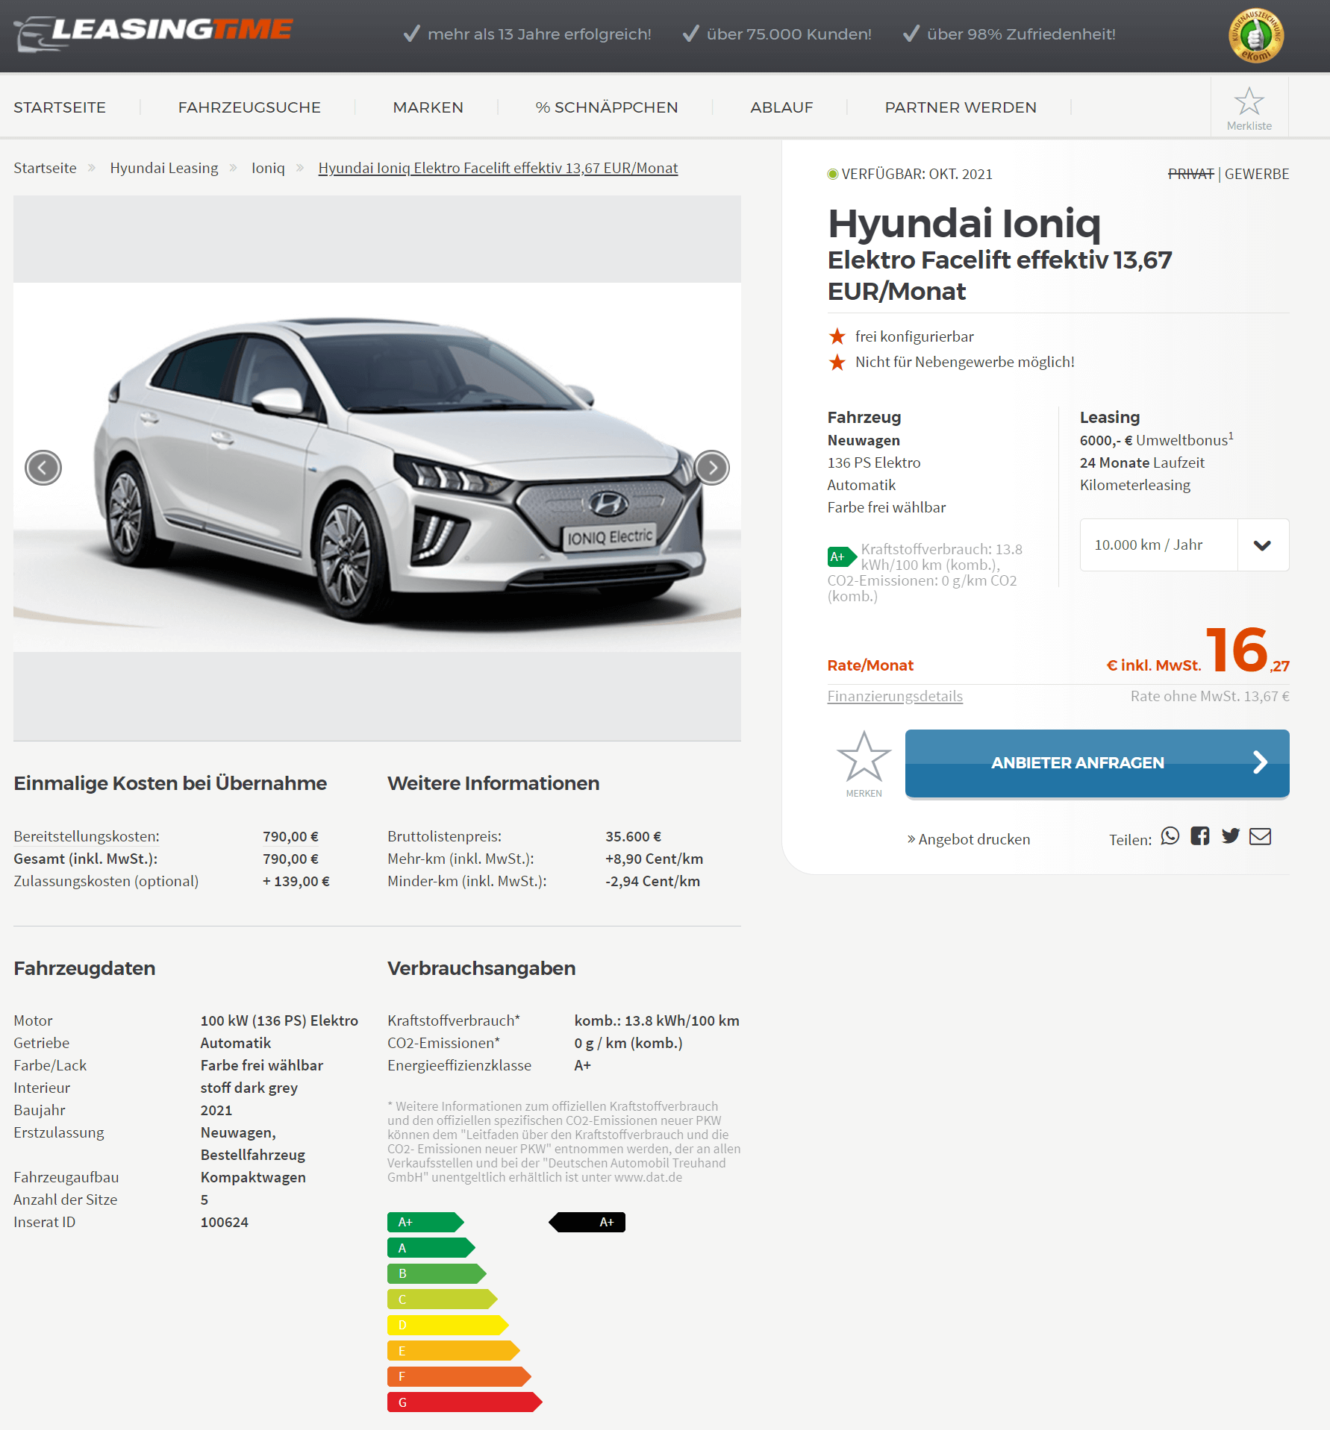Click the eKomi customer award badge

[x=1256, y=36]
